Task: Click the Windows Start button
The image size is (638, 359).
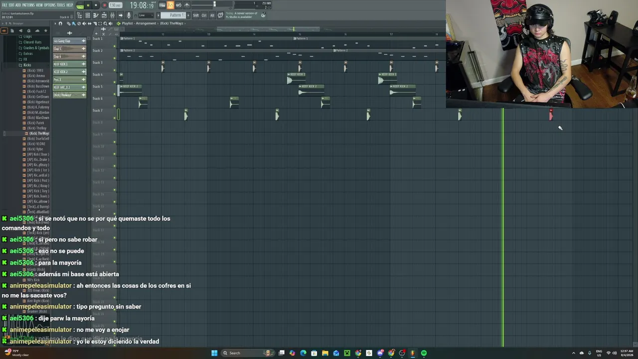Action: tap(214, 353)
